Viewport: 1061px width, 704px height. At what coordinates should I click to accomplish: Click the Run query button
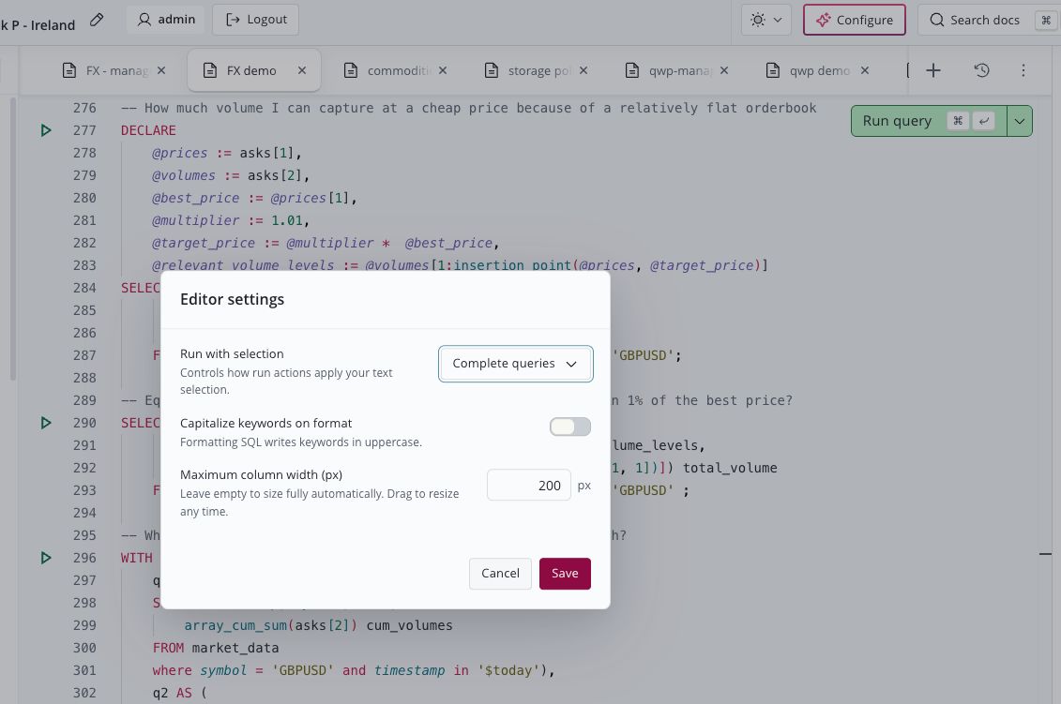(x=929, y=121)
